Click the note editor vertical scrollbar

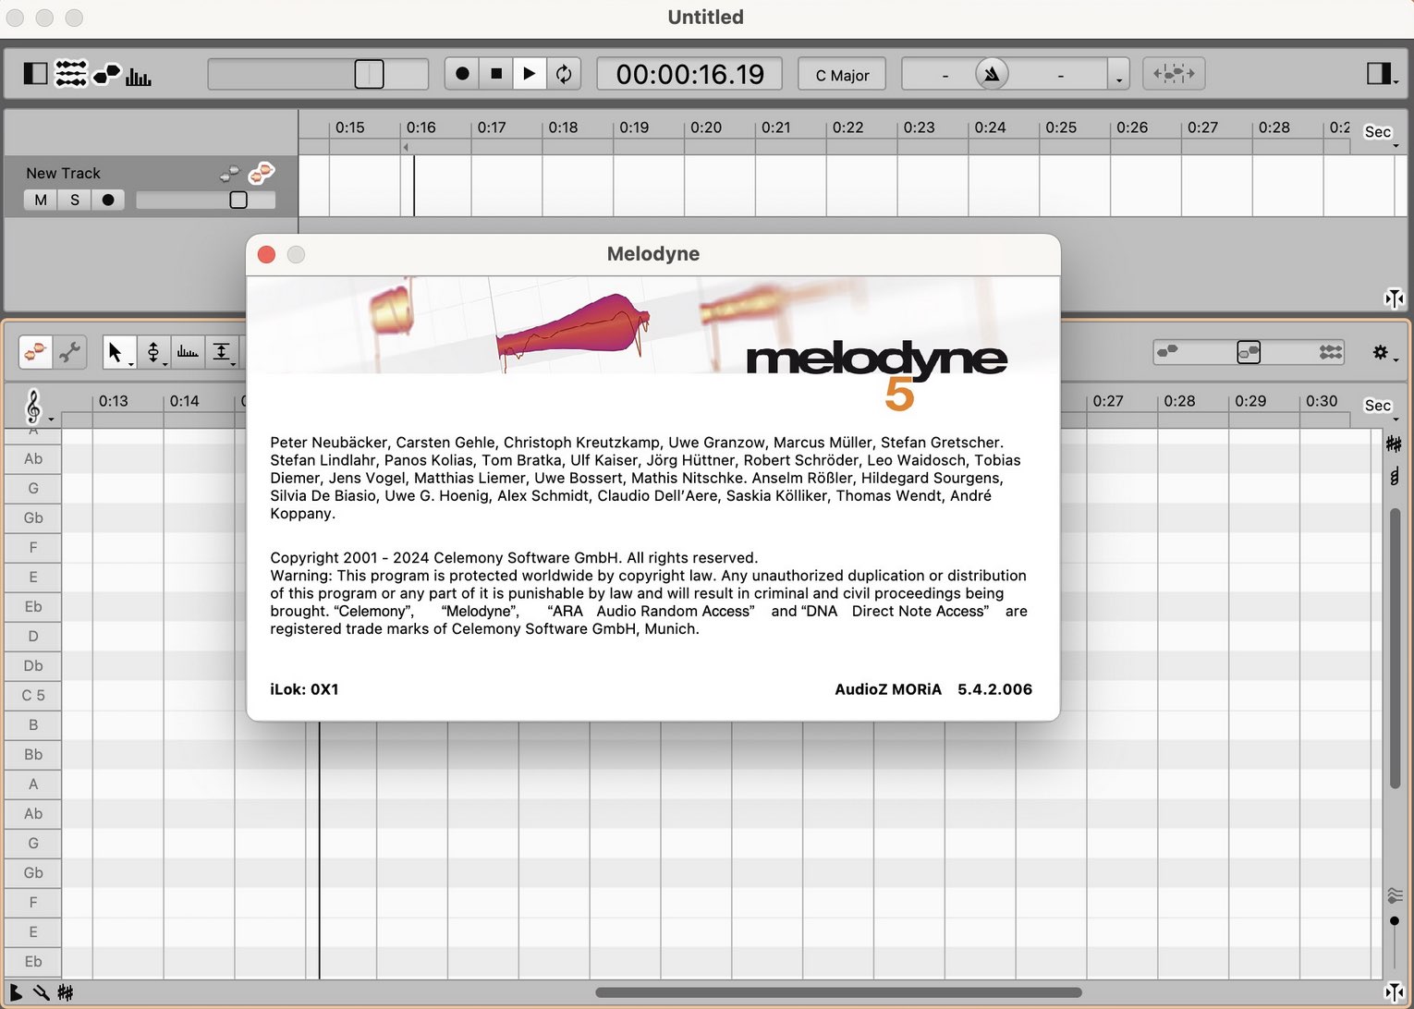pos(1395,649)
